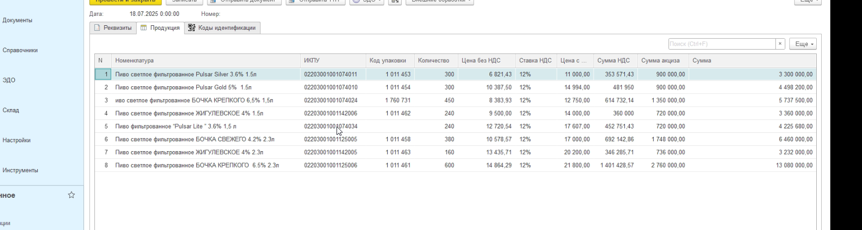
Task: Click price cell 17 607,00
Action: (575, 126)
